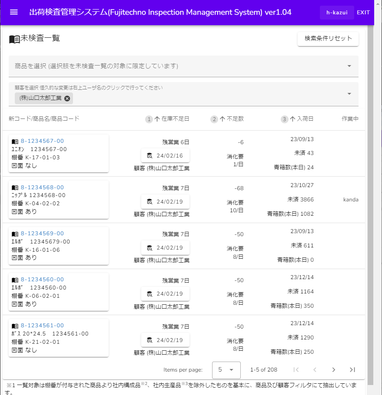Jump to the first page
The image size is (382, 395).
click(x=296, y=369)
